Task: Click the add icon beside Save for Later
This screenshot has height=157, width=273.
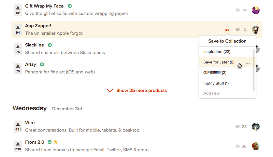Action: point(248,62)
